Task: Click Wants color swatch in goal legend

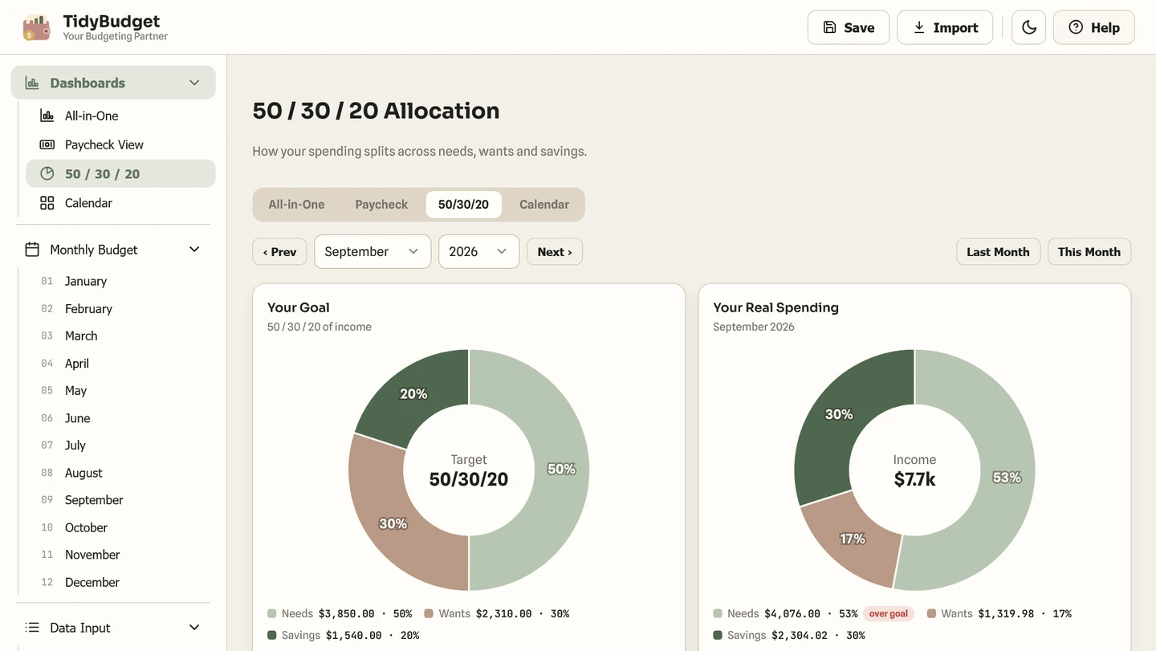Action: coord(429,613)
